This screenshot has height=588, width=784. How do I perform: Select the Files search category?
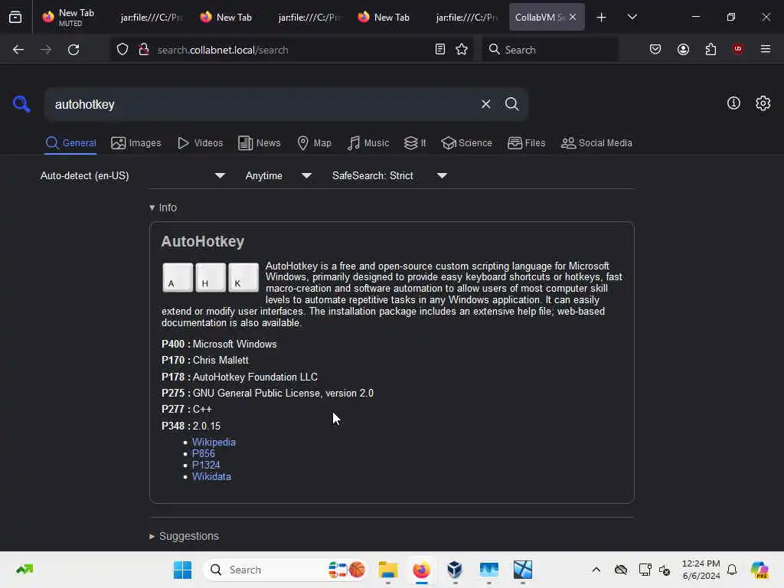pyautogui.click(x=526, y=143)
